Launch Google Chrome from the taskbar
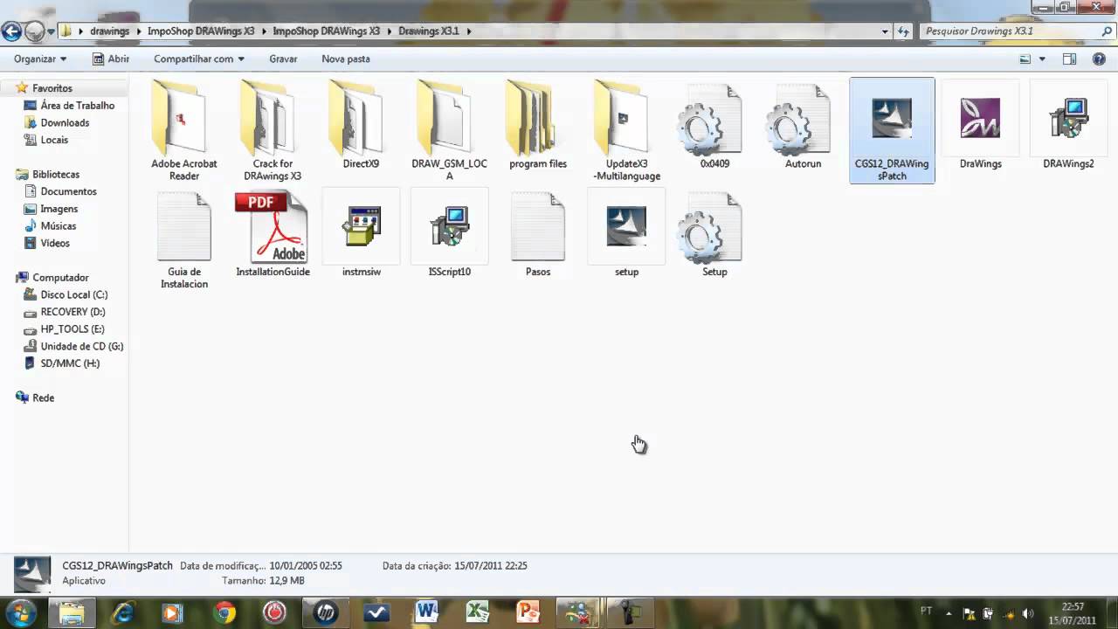The height and width of the screenshot is (629, 1118). (224, 612)
